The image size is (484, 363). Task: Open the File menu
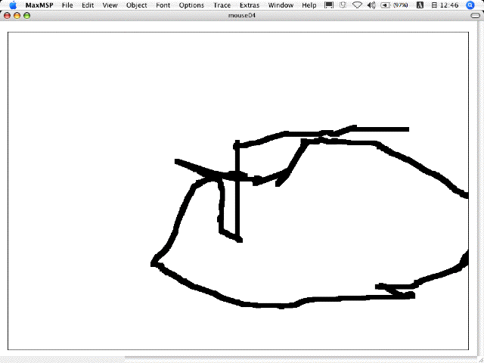(x=67, y=5)
